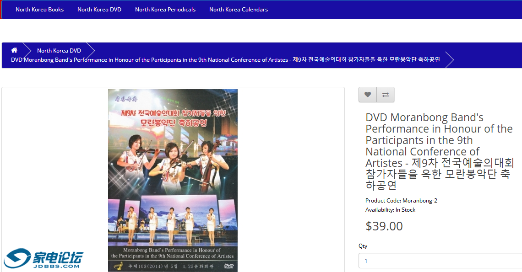The width and height of the screenshot is (522, 272).
Task: Click the Product Code Moranbong-2 text
Action: 401,201
